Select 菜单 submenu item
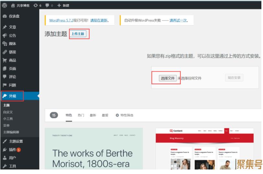 click(x=6, y=125)
